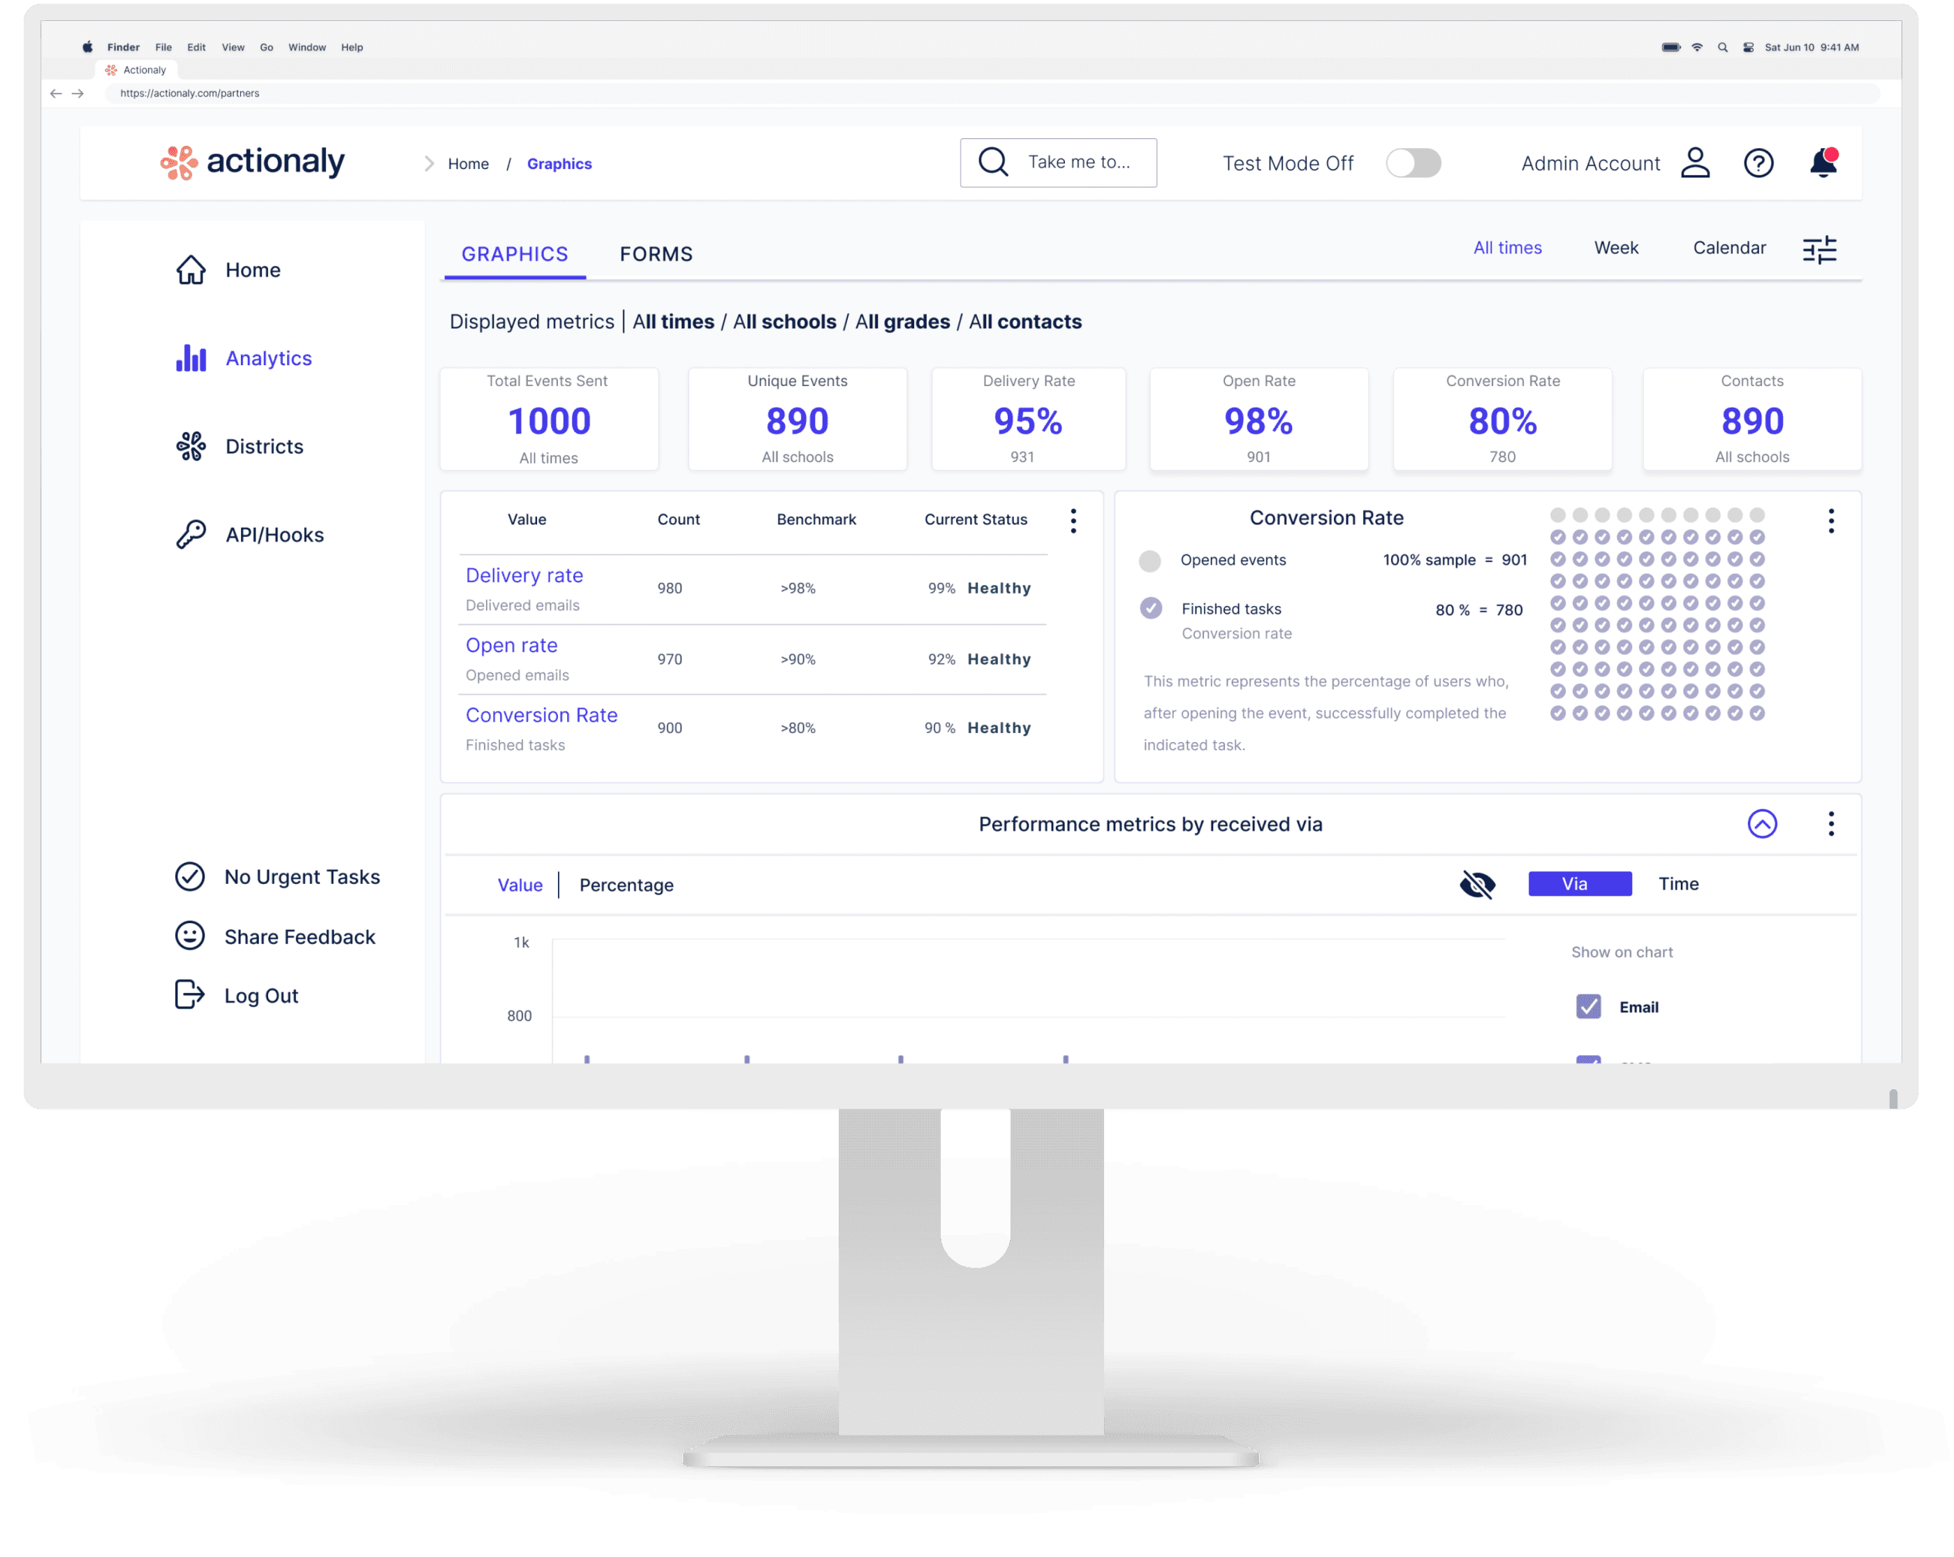Open the Analytics section in sidebar

click(268, 358)
